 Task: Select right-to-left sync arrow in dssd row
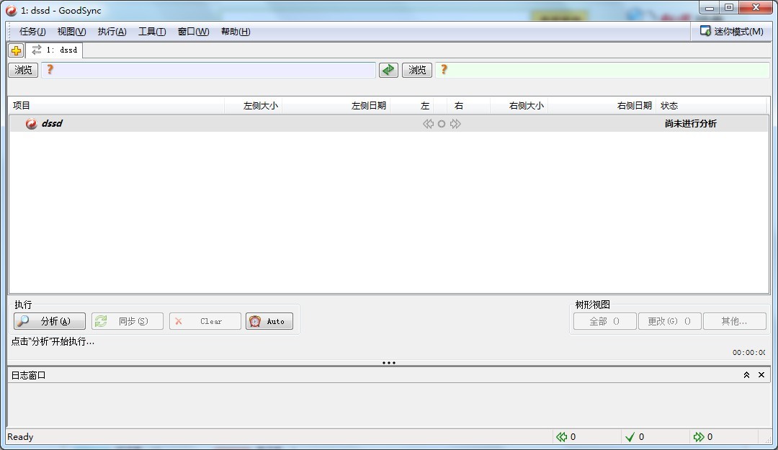pos(428,124)
